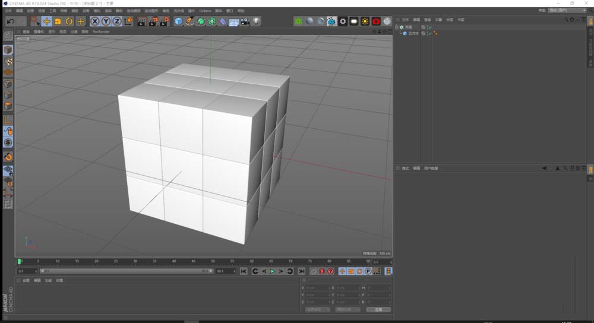Select the Move tool
The width and height of the screenshot is (594, 323).
tap(46, 21)
